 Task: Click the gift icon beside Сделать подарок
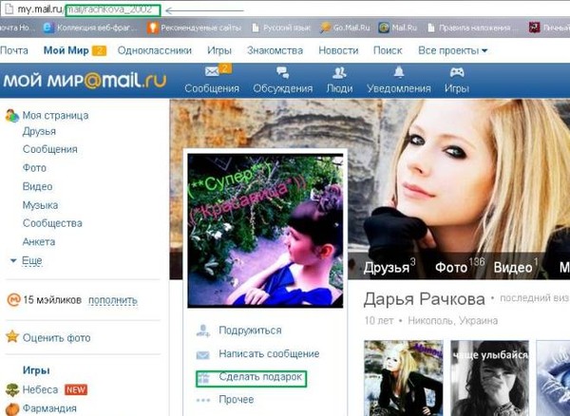pyautogui.click(x=203, y=378)
